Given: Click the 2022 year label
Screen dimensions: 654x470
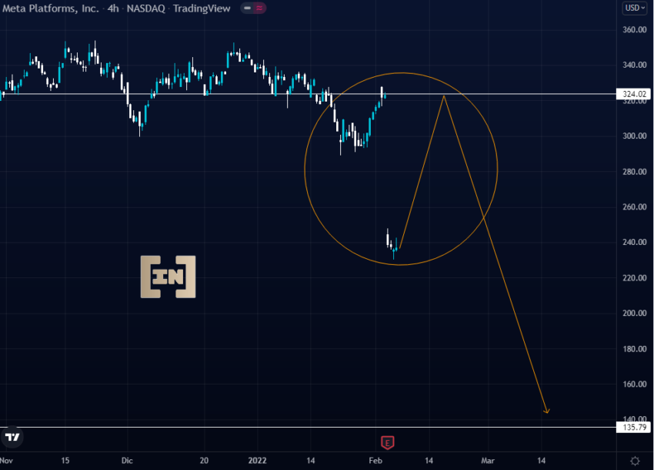Looking at the screenshot, I should (x=257, y=461).
